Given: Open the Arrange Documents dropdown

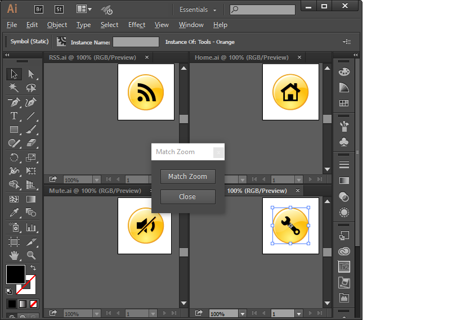Looking at the screenshot, I should click(84, 9).
